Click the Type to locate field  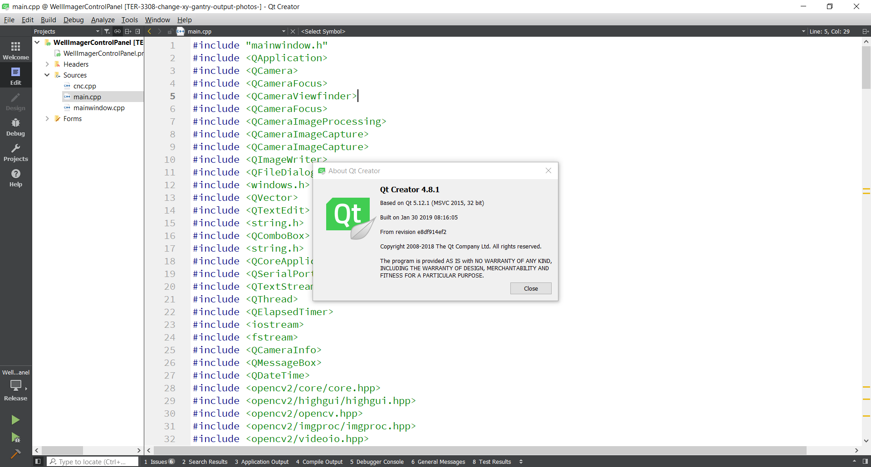[93, 462]
